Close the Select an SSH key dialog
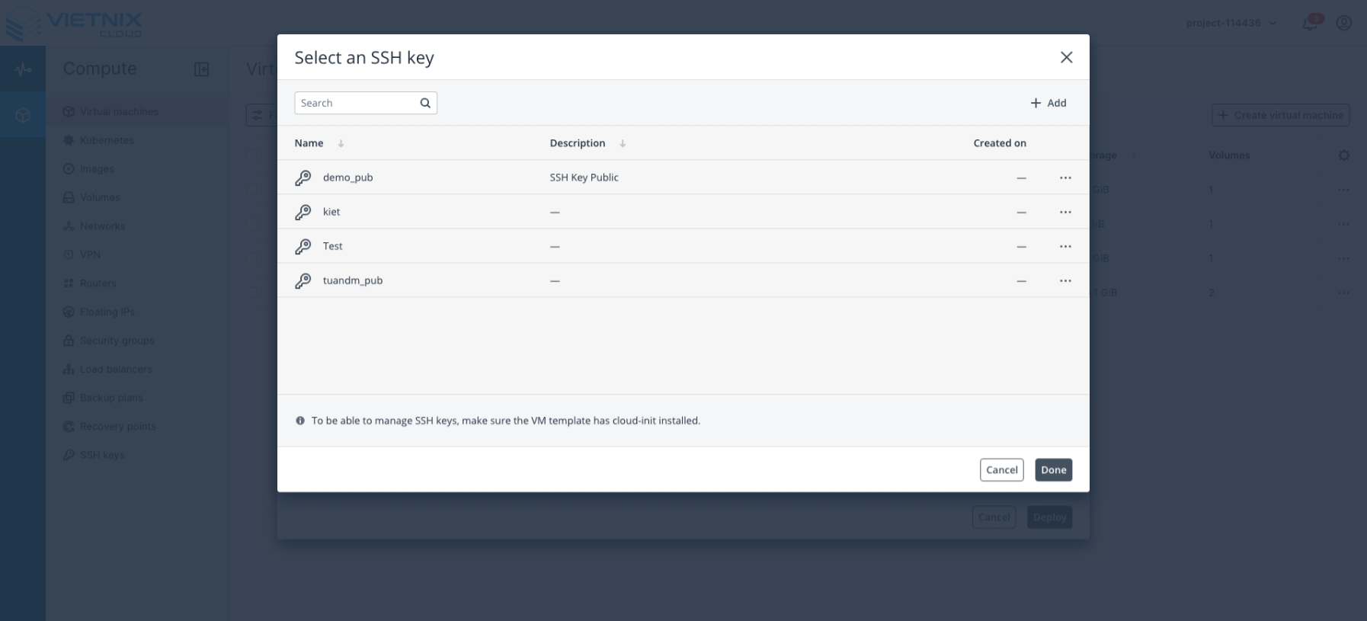 (x=1066, y=57)
